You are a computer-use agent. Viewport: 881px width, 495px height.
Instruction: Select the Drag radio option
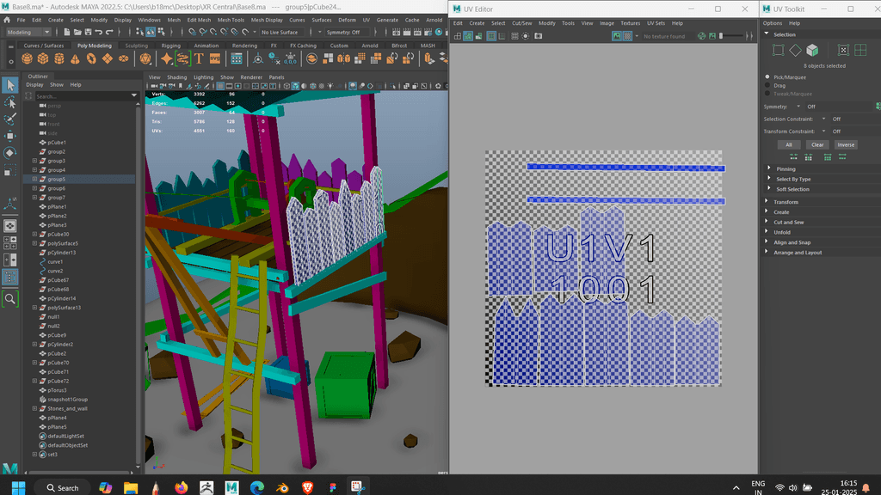(x=767, y=85)
